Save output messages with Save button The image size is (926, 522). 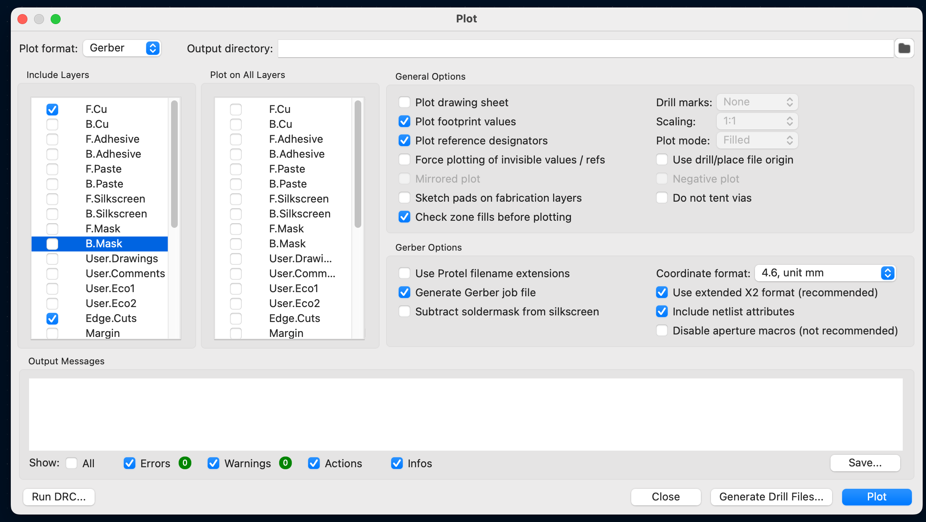865,463
